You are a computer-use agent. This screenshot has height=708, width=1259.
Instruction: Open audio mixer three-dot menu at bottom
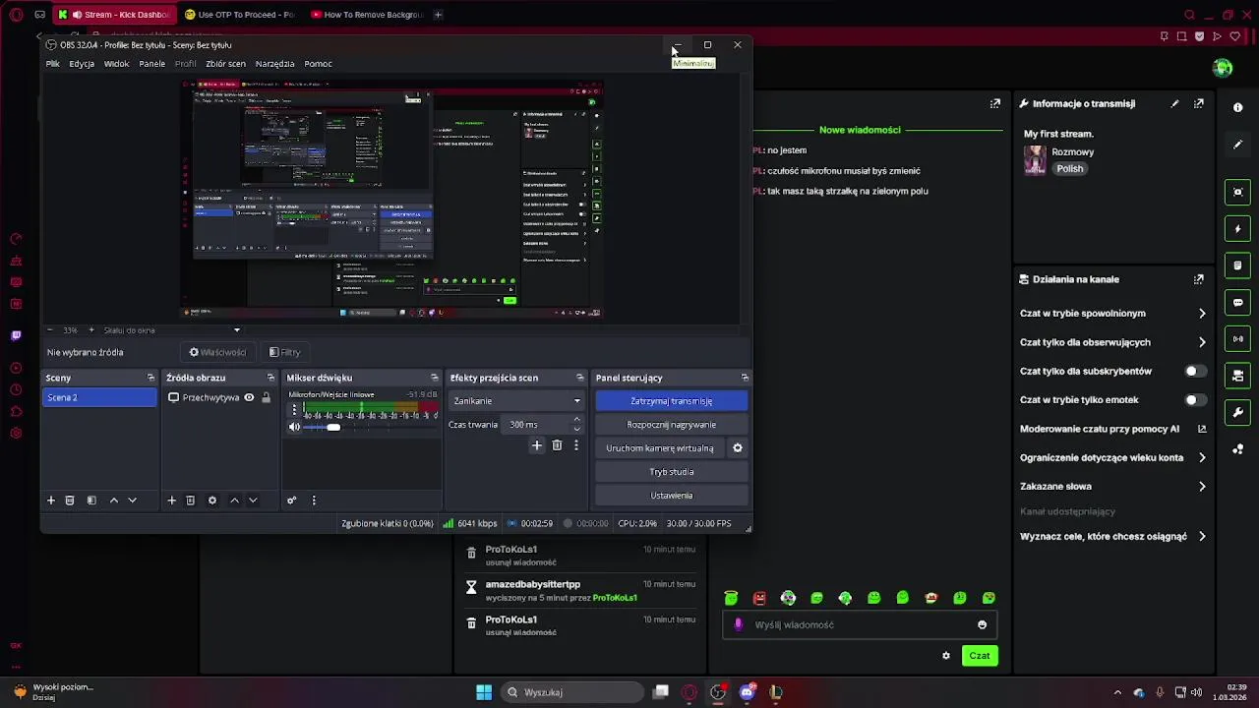click(314, 501)
